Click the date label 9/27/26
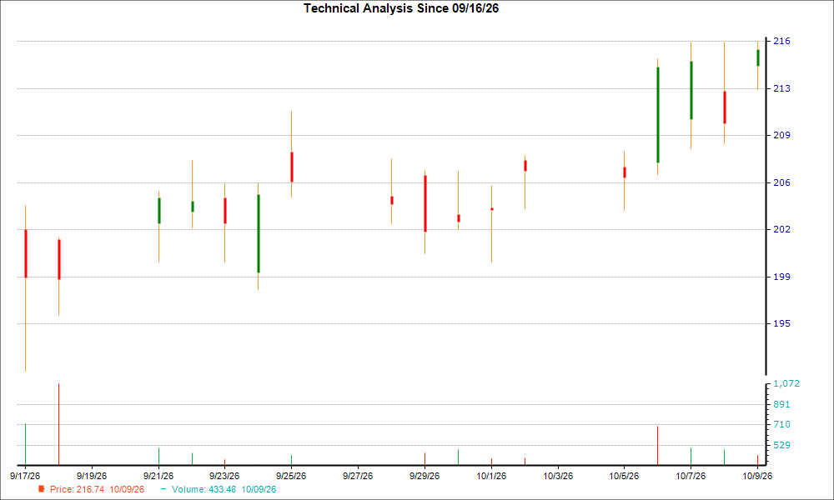The image size is (834, 500). pos(358,476)
